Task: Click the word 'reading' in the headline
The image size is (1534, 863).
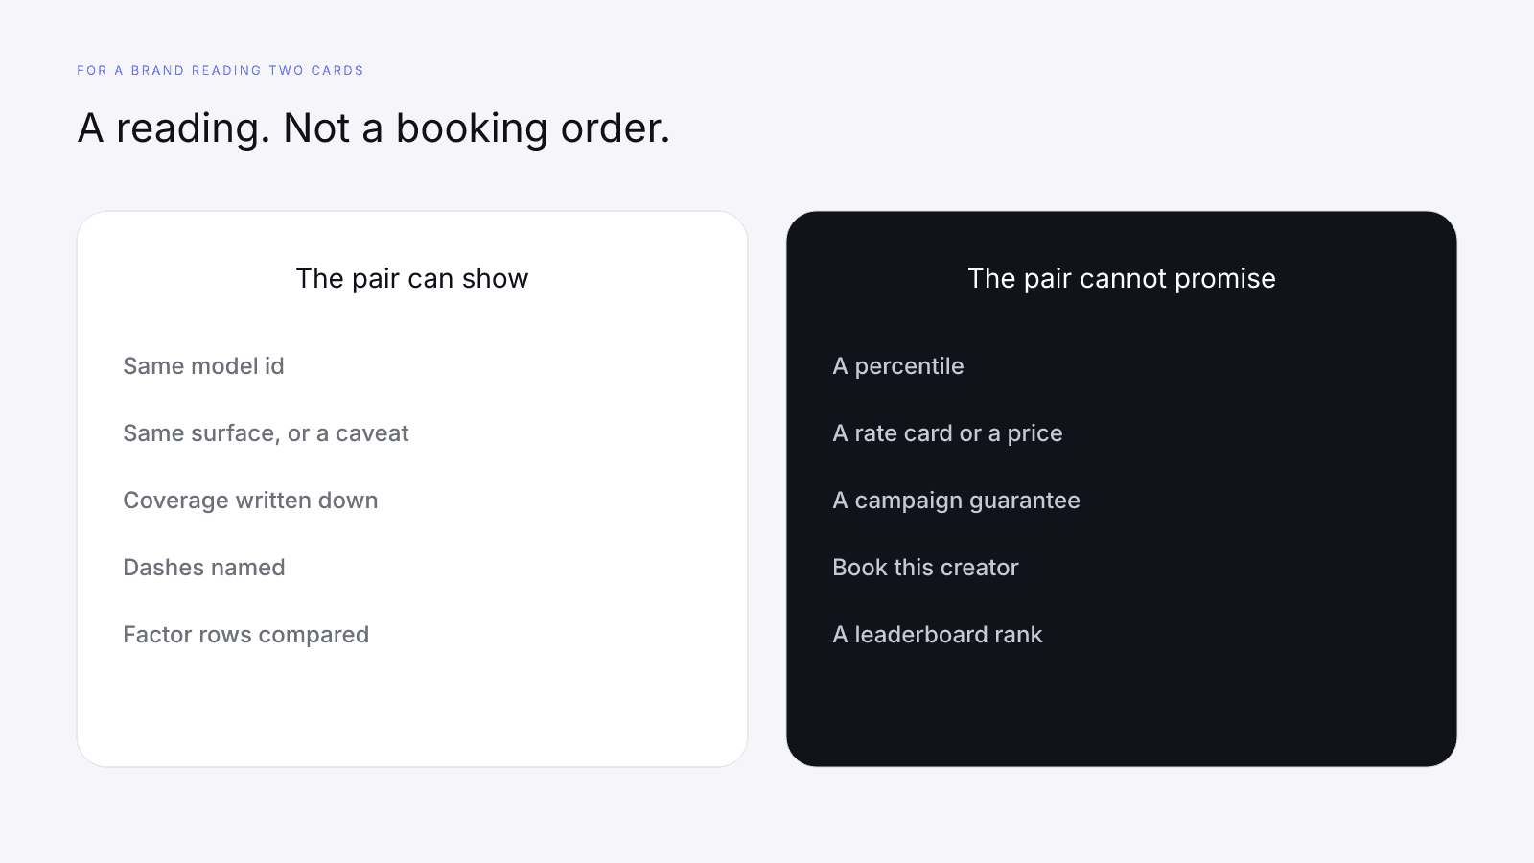Action: pos(193,130)
